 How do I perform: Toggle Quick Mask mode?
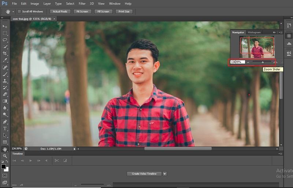click(5, 176)
